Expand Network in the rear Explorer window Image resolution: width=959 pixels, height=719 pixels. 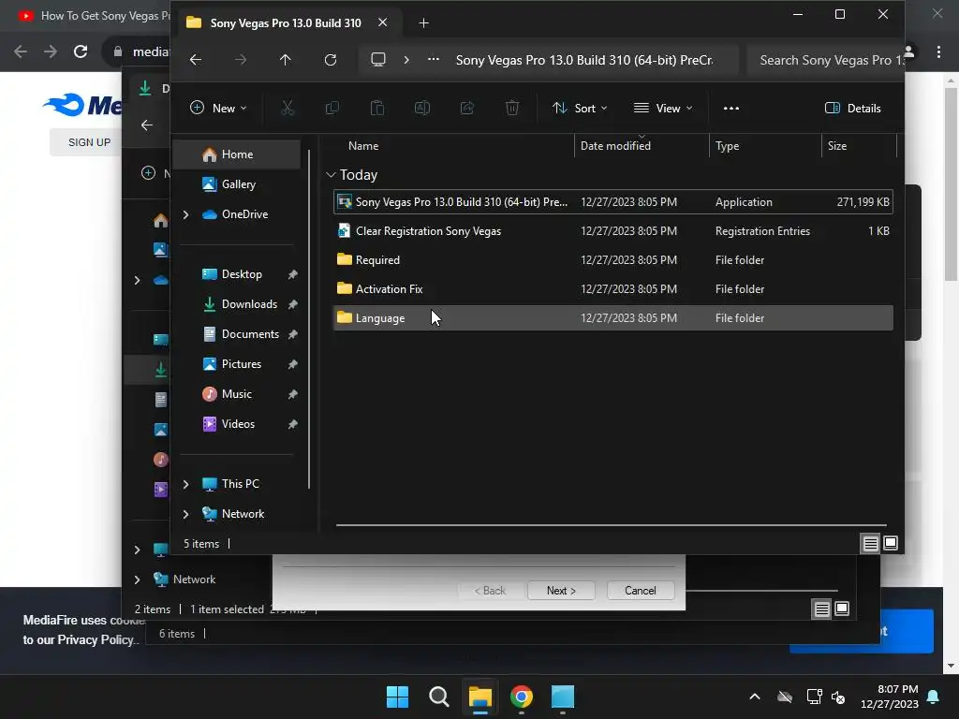(137, 580)
